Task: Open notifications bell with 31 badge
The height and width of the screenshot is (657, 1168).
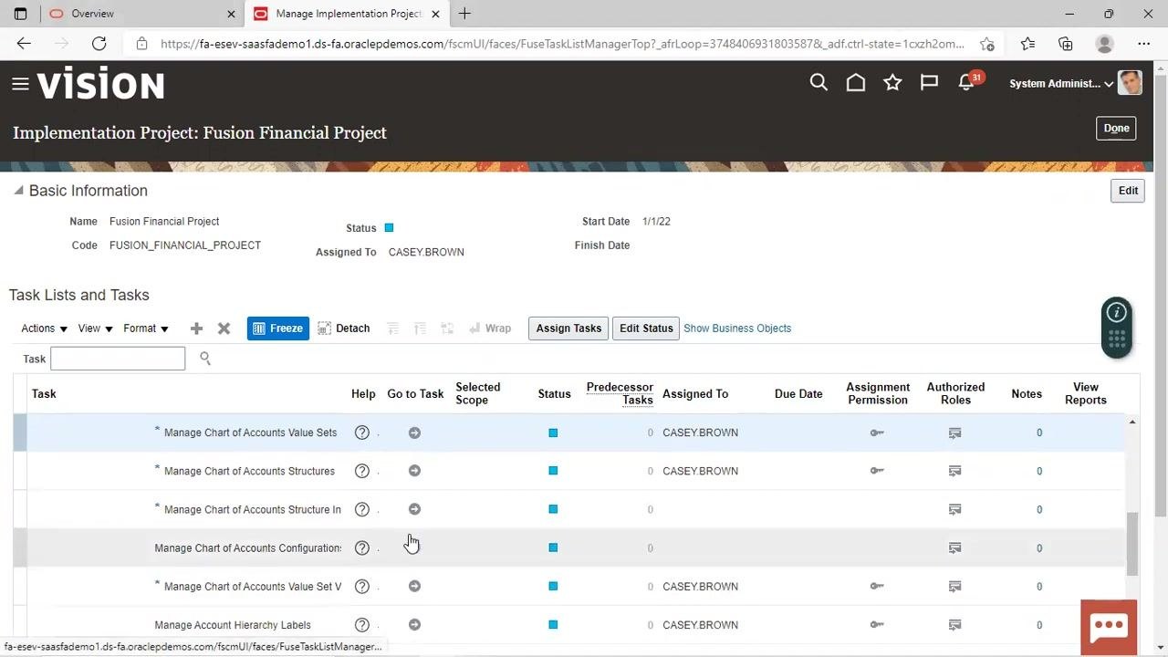Action: 968,82
